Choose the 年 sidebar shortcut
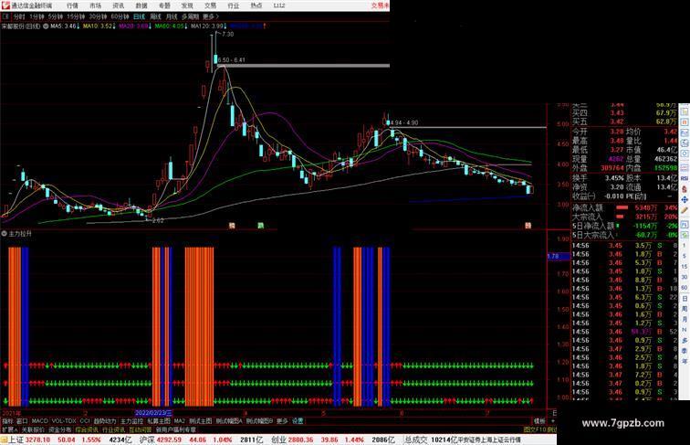Image resolution: width=690 pixels, height=445 pixels. point(685,361)
